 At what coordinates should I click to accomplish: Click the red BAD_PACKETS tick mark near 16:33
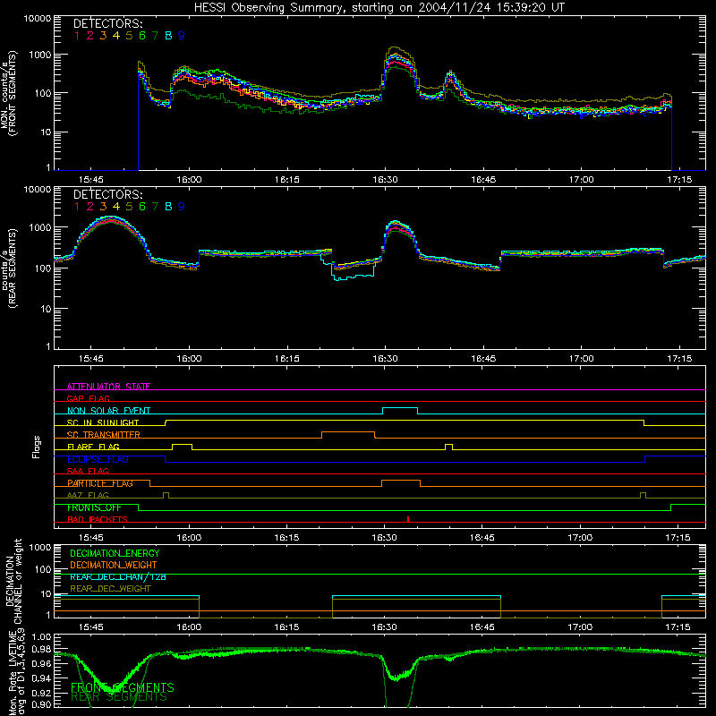pos(408,519)
